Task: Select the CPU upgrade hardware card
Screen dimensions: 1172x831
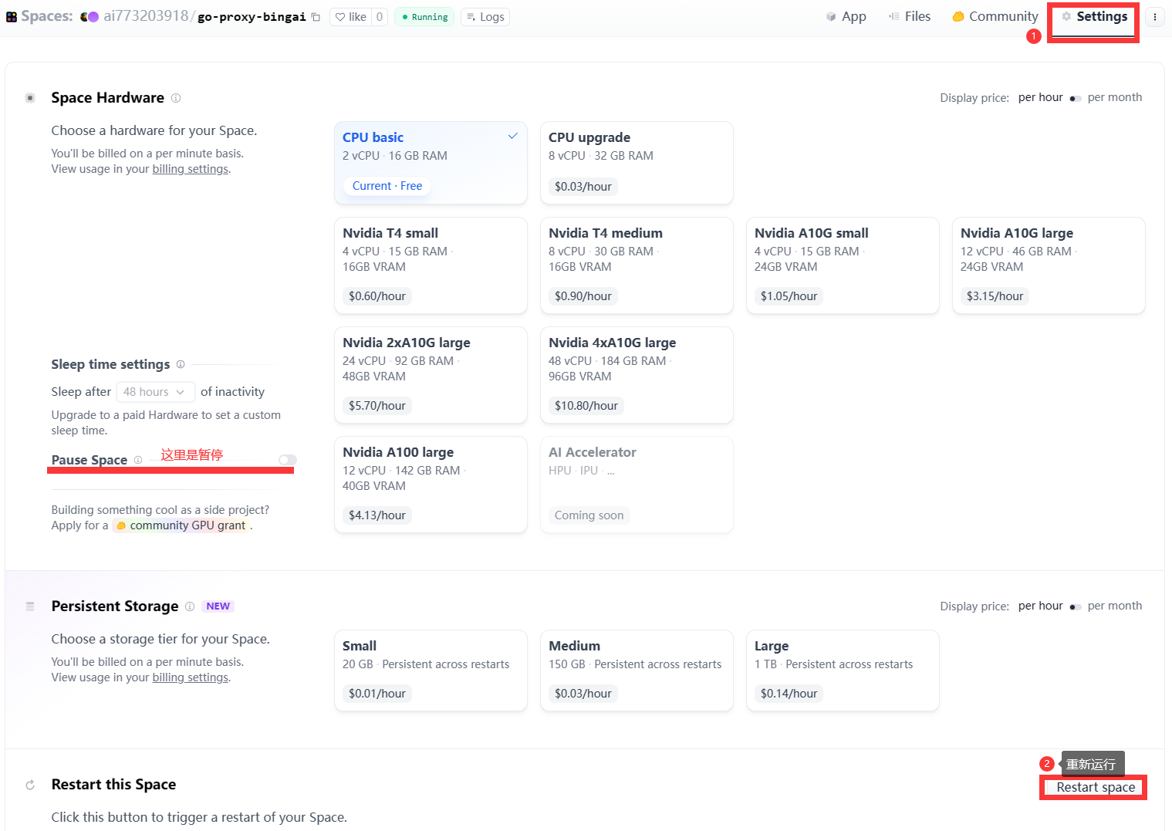Action: point(637,163)
